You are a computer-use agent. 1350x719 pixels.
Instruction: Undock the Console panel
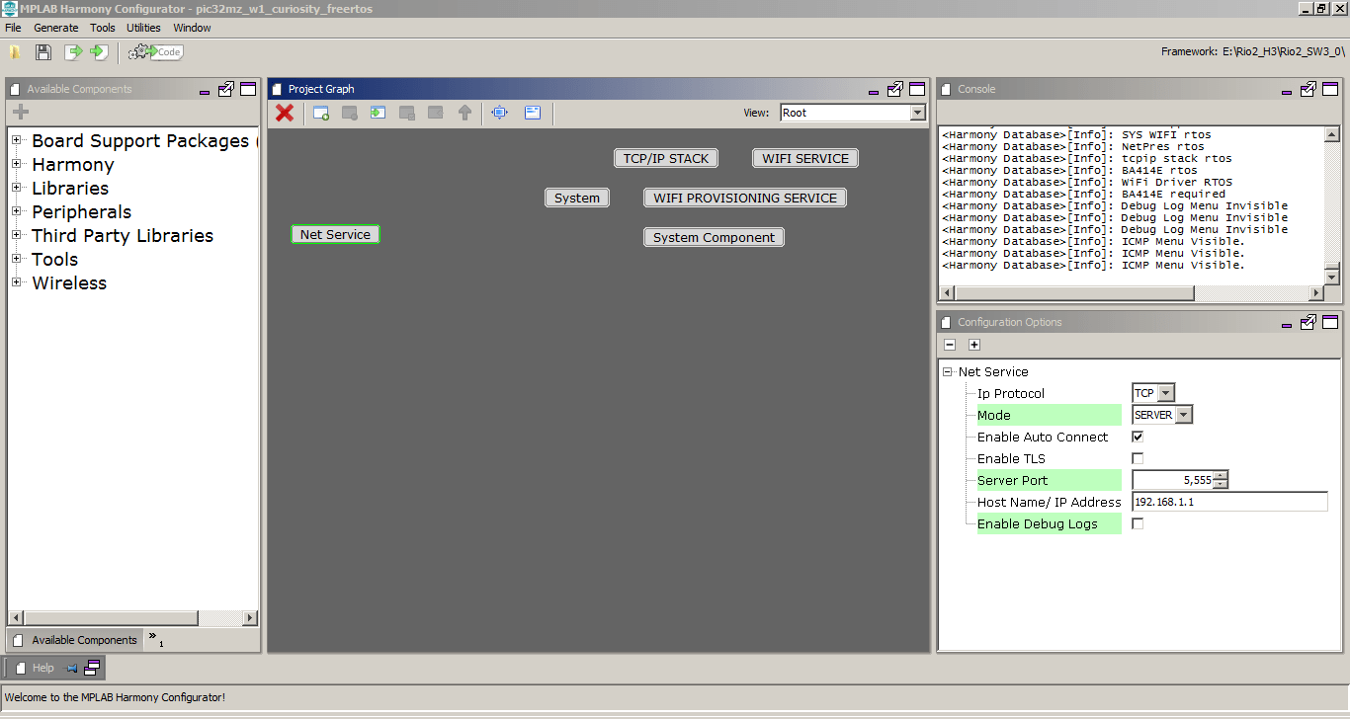1308,89
